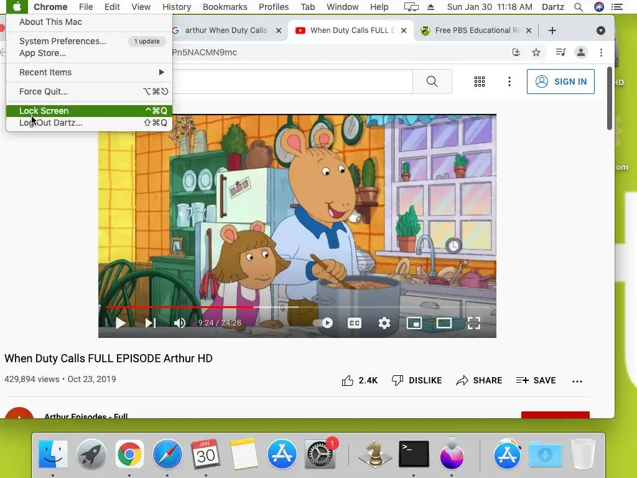Image resolution: width=637 pixels, height=478 pixels.
Task: Close the When Duty Calls YouTube tab
Action: pos(403,30)
